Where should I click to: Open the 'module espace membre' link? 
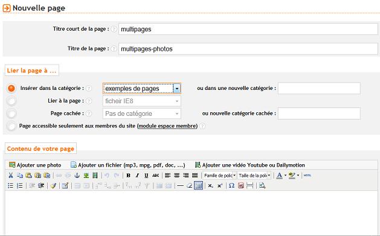(167, 126)
